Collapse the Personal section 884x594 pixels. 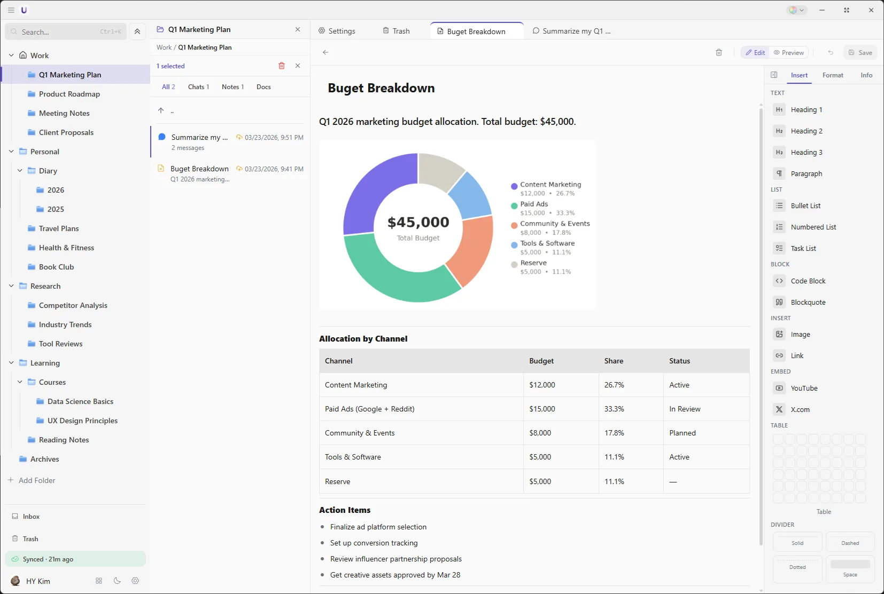pos(11,151)
